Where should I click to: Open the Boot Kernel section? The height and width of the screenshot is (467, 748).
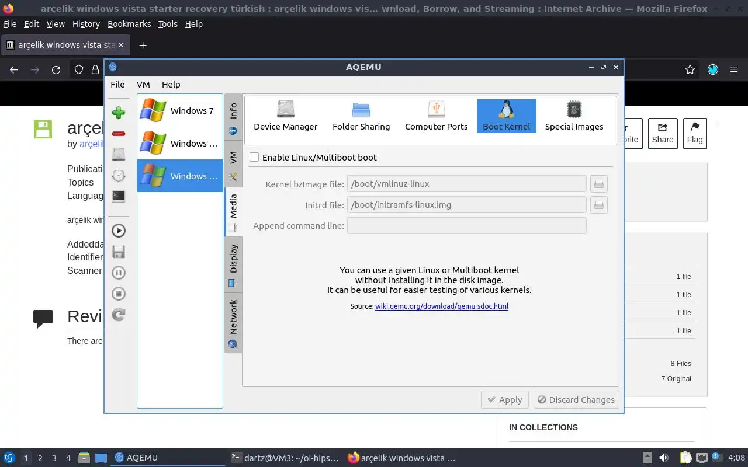pos(507,116)
